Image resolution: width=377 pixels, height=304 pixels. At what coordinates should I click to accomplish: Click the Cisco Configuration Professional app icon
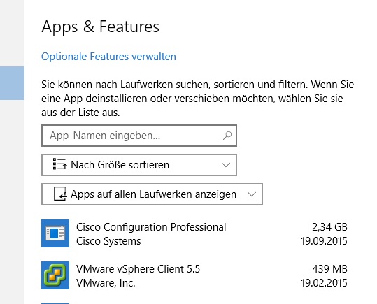[55, 233]
